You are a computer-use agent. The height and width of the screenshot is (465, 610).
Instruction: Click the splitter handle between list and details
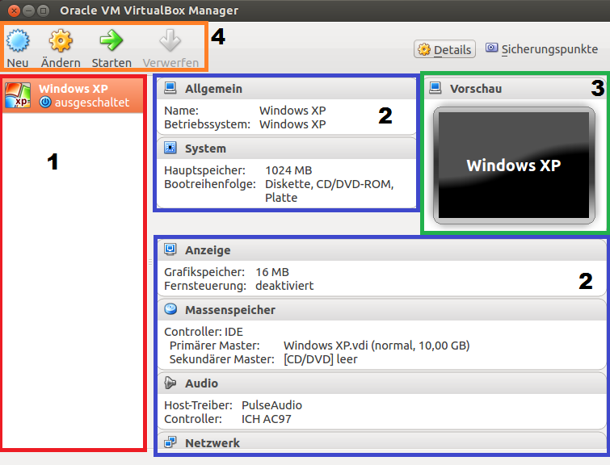[x=150, y=262]
